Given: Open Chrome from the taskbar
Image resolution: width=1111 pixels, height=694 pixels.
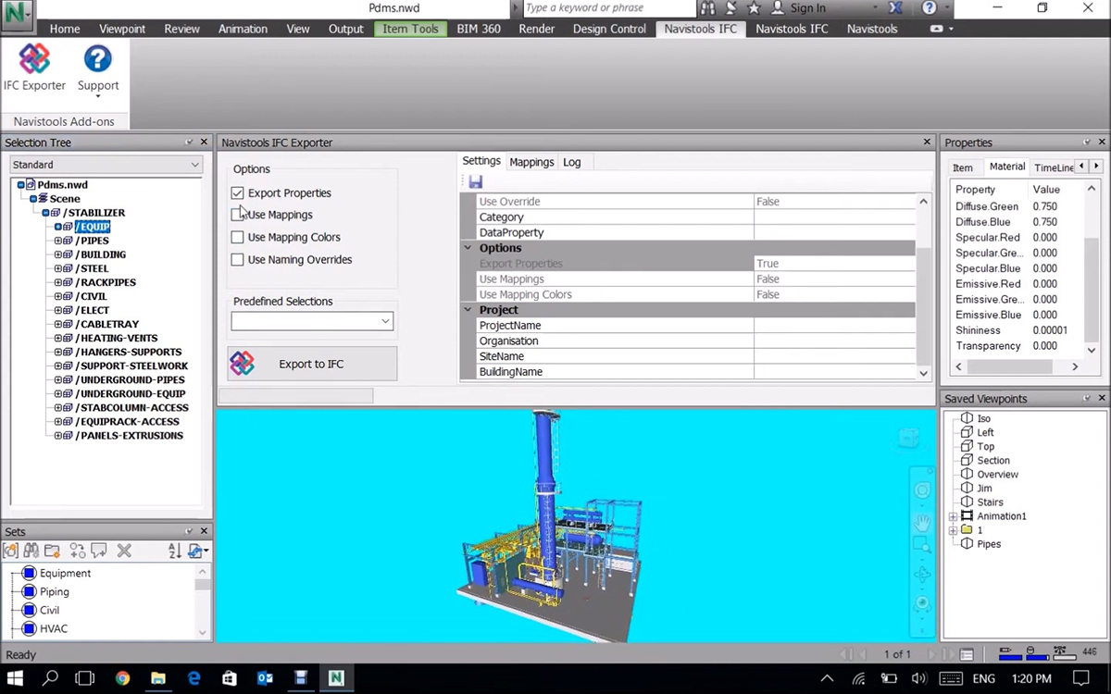Looking at the screenshot, I should [x=122, y=678].
